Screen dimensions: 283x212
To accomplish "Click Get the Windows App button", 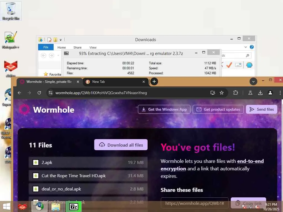I will (x=164, y=109).
